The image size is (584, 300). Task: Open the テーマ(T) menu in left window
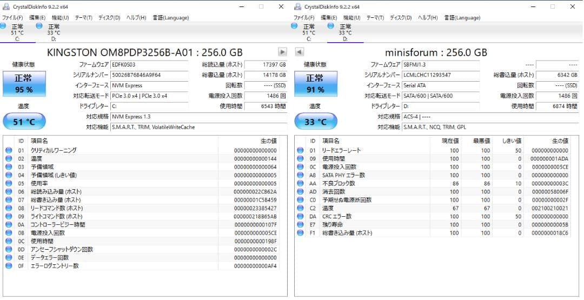83,17
